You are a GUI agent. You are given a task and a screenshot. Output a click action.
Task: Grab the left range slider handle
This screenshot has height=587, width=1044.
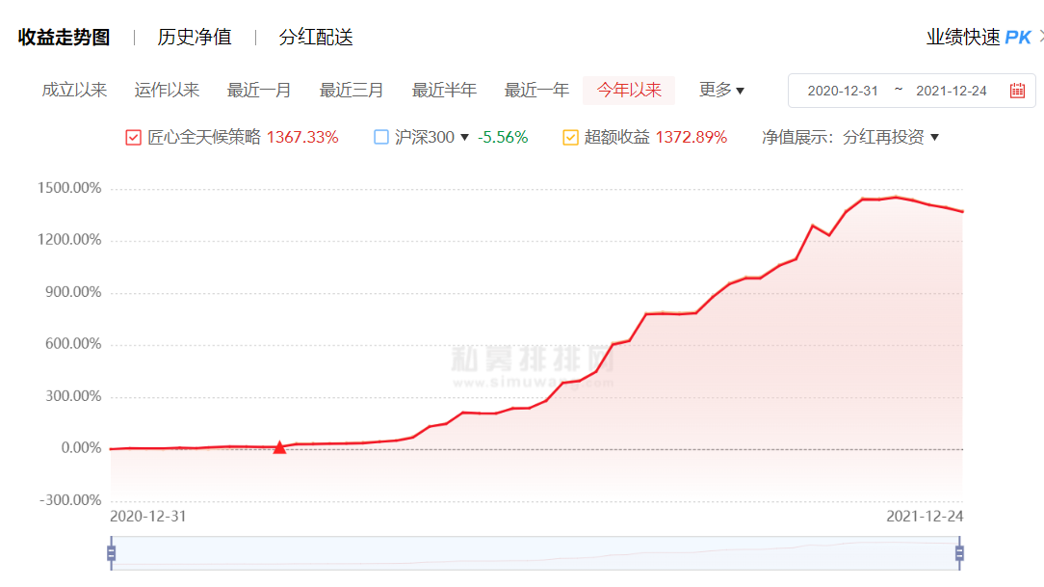click(111, 553)
